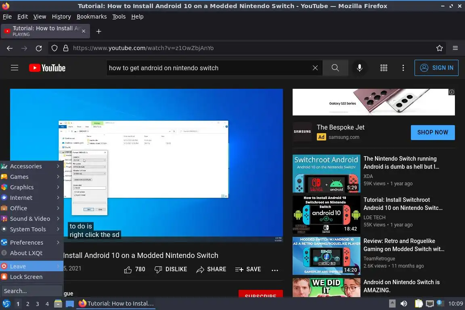Open the Bookmarks menu
The width and height of the screenshot is (465, 310).
click(x=92, y=17)
